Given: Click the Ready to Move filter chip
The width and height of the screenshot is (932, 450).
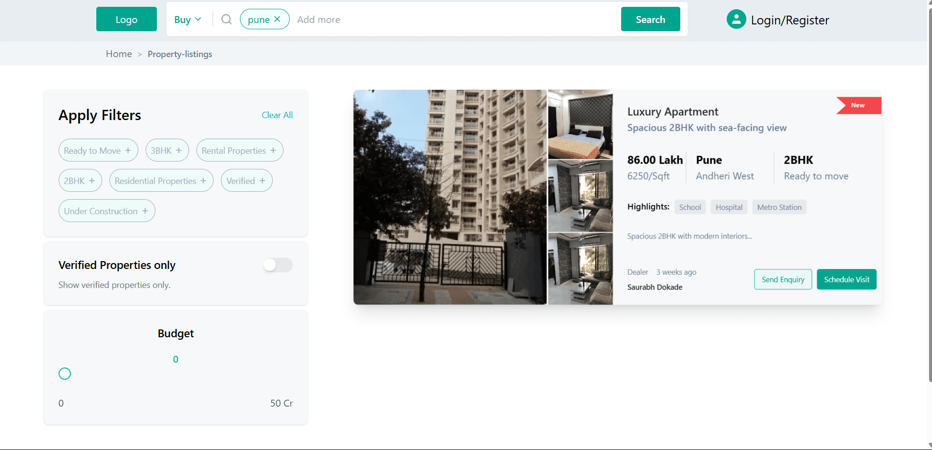Looking at the screenshot, I should coord(98,150).
